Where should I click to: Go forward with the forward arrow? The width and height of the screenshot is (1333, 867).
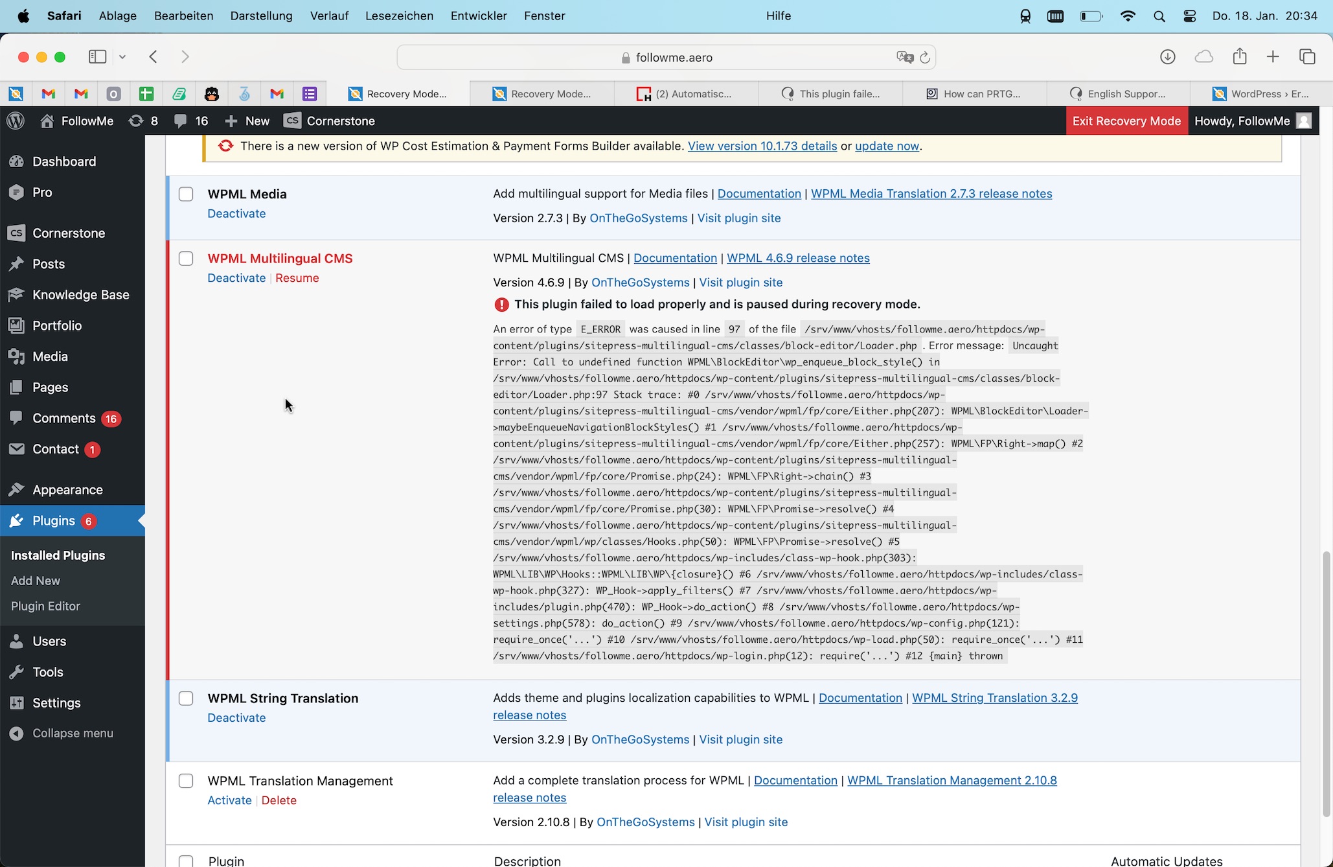point(185,57)
